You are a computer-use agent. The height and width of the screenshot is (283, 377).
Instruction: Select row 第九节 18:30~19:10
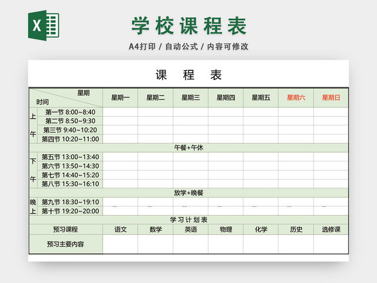pos(70,202)
